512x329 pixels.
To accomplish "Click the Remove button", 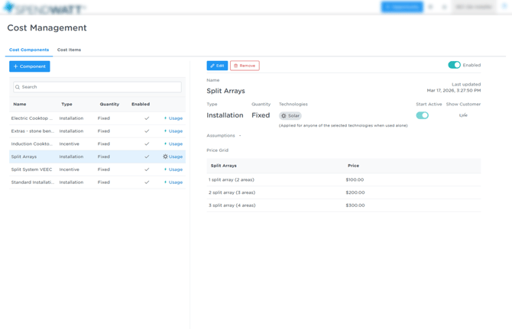I will [245, 66].
